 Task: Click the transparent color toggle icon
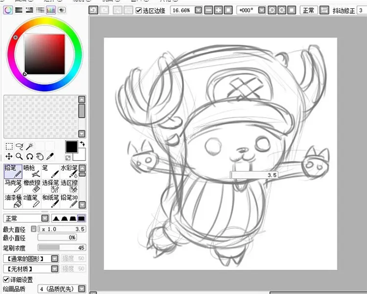68,158
